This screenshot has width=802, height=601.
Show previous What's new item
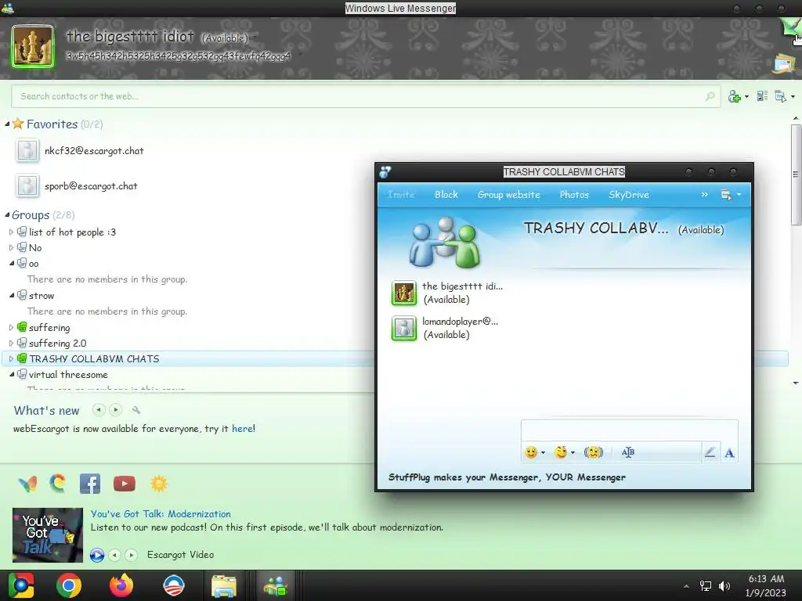tap(99, 410)
